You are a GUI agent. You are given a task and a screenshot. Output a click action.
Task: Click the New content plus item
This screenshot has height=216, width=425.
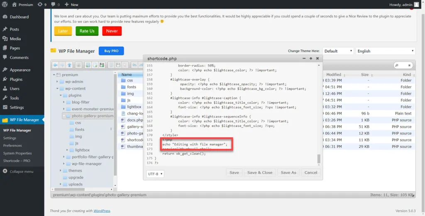71,4
